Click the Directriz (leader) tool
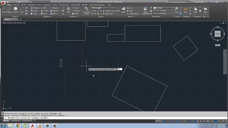228x128 pixels. point(76,11)
